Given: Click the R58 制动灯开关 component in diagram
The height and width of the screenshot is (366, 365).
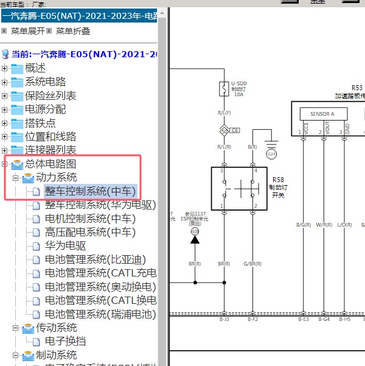Looking at the screenshot, I should coord(239,189).
